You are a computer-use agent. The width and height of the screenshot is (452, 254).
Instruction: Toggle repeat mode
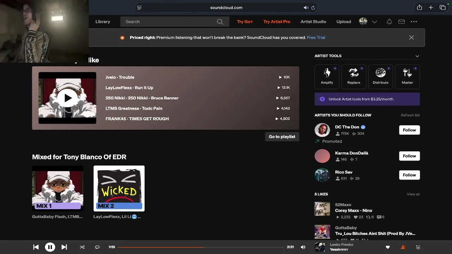[x=97, y=247]
